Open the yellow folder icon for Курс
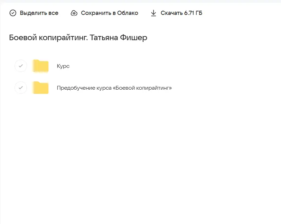Viewport: 281px width, 224px height. [40, 66]
